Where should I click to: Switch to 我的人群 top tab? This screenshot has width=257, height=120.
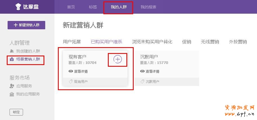pyautogui.click(x=119, y=7)
